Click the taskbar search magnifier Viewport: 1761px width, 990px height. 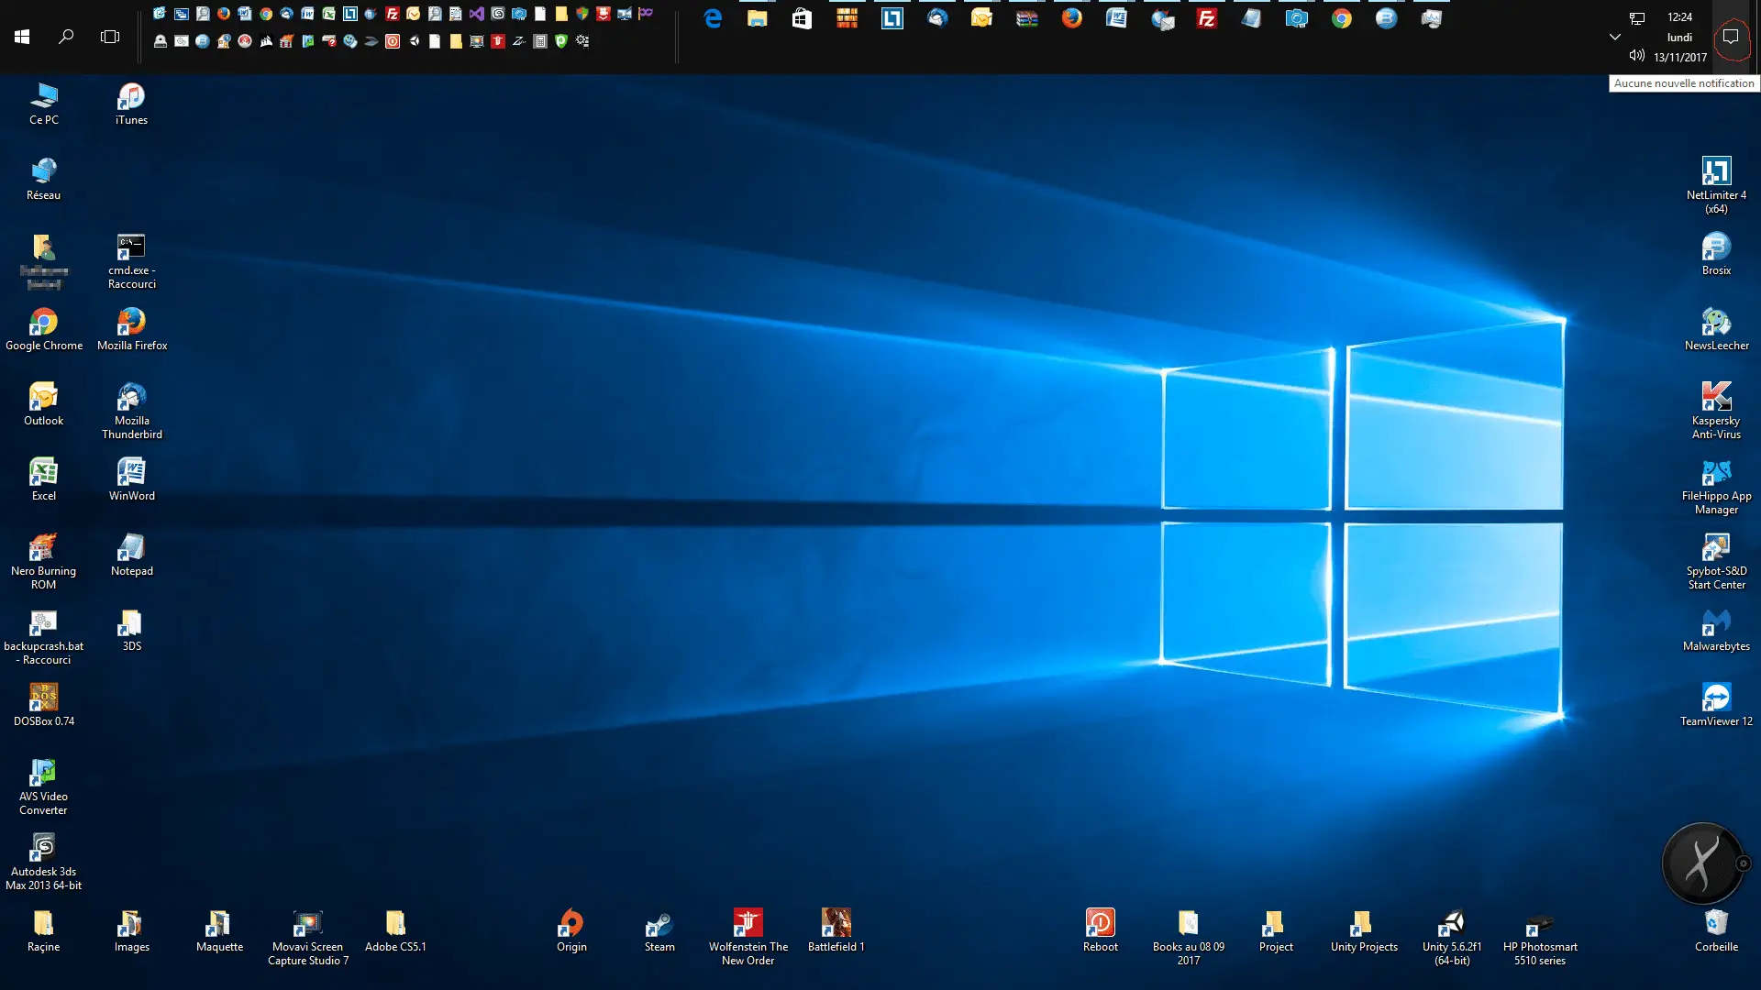(x=66, y=37)
